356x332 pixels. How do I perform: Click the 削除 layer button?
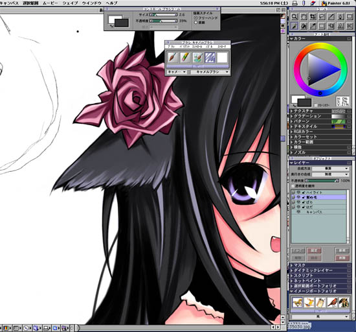click(x=342, y=258)
